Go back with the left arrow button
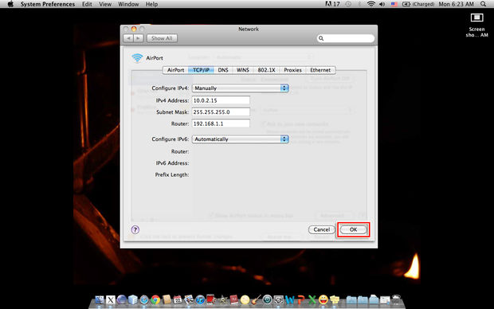Image resolution: width=494 pixels, height=309 pixels. point(128,38)
